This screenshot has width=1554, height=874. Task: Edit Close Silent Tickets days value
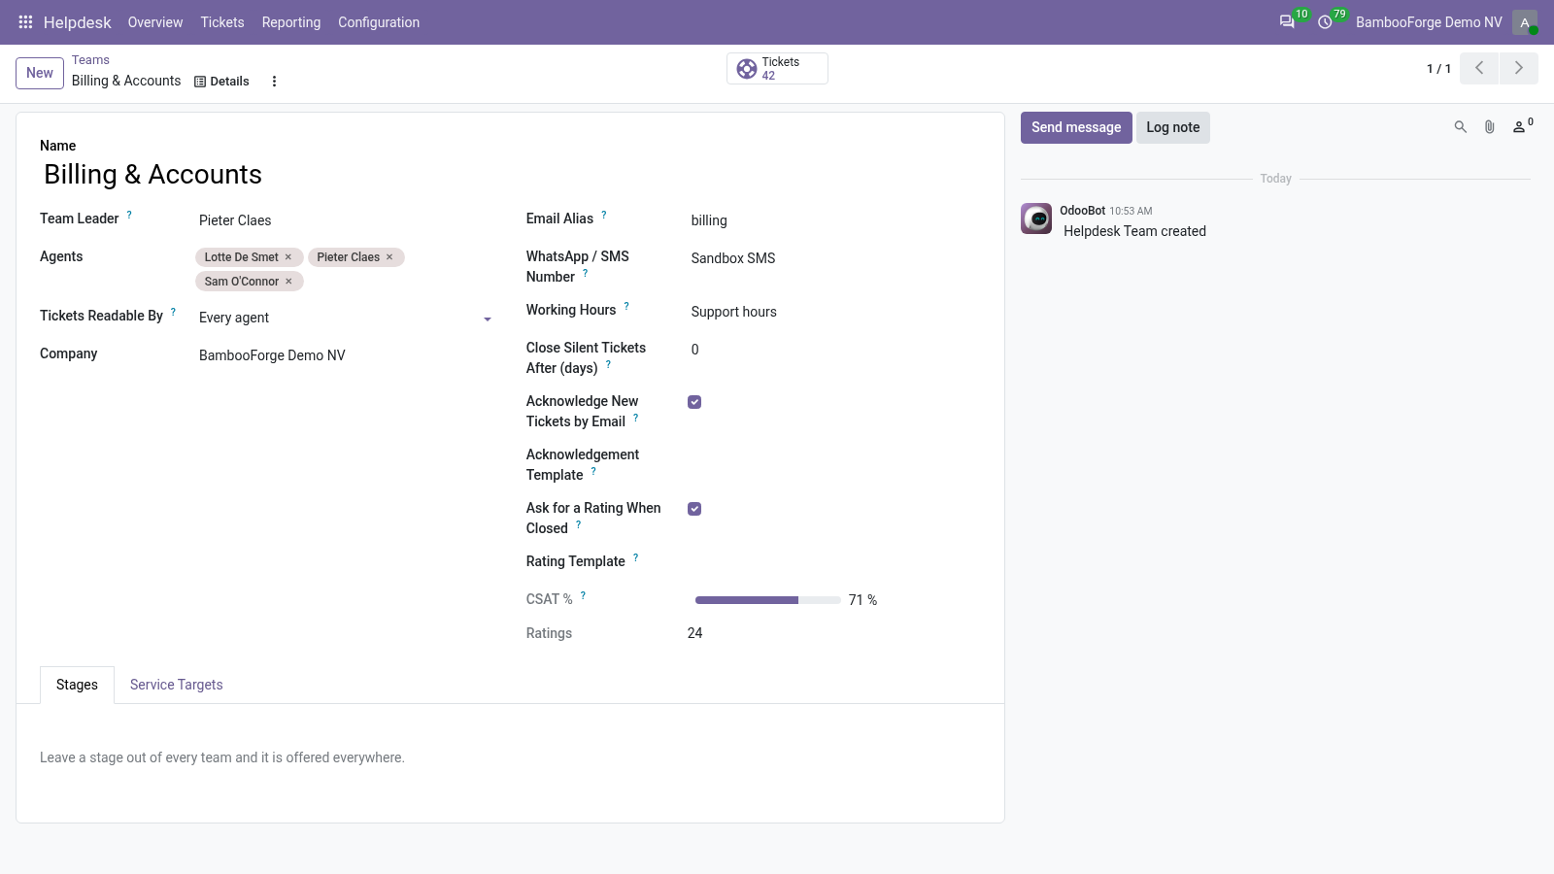coord(834,350)
